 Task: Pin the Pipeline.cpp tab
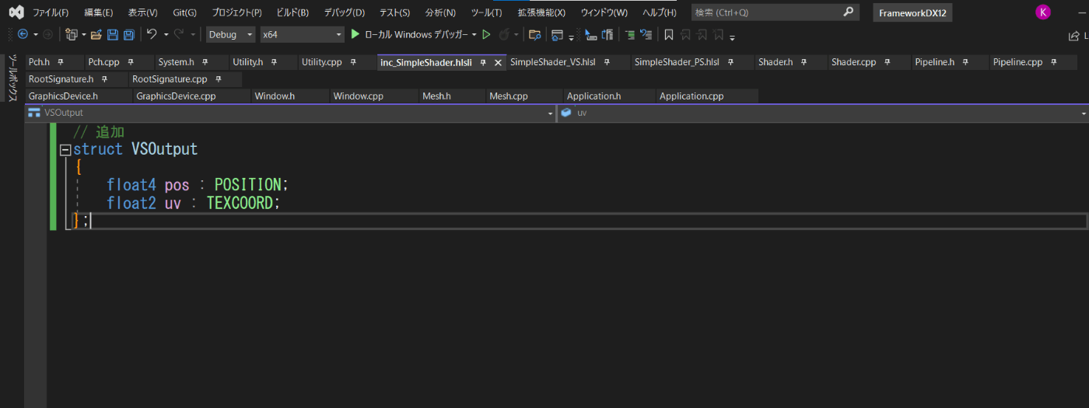click(1054, 62)
